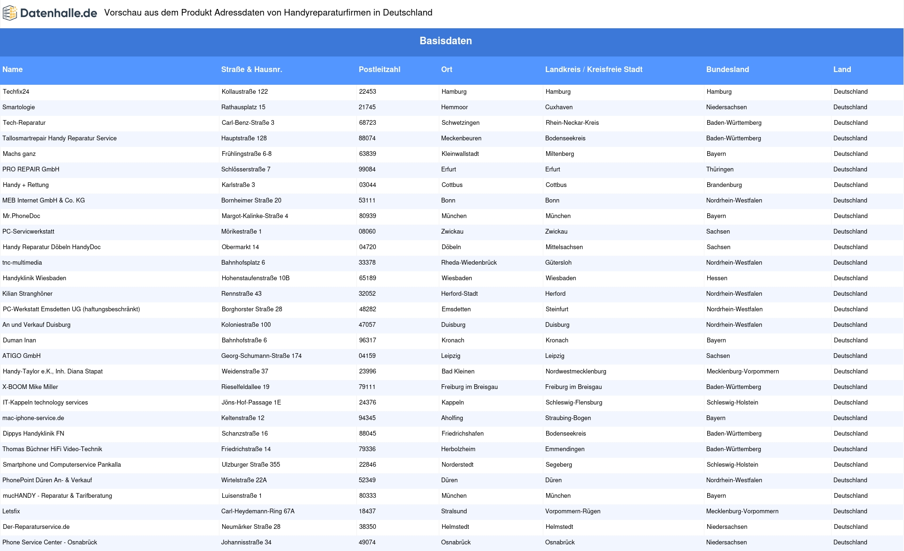The height and width of the screenshot is (551, 904).
Task: Click the Basisdaten section header
Action: click(446, 41)
